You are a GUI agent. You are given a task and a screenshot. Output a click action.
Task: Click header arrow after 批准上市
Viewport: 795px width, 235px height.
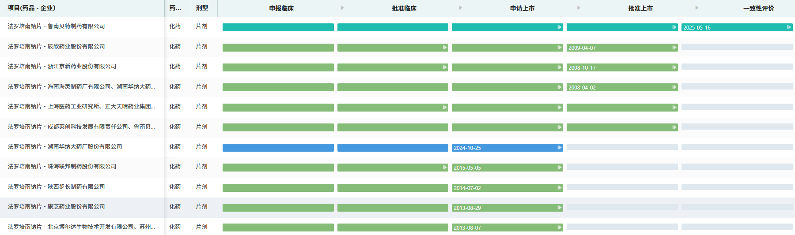point(697,8)
